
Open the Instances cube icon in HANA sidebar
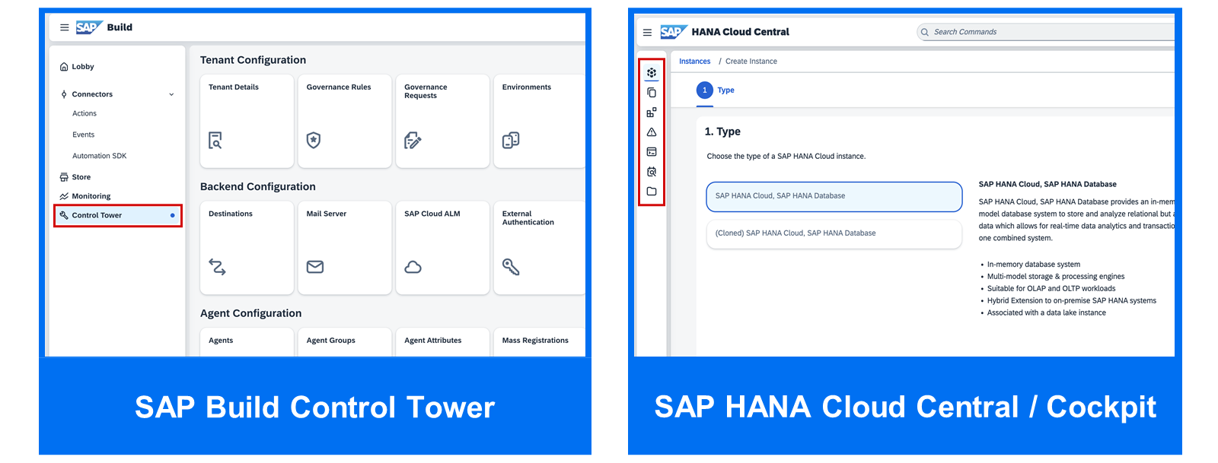point(652,73)
